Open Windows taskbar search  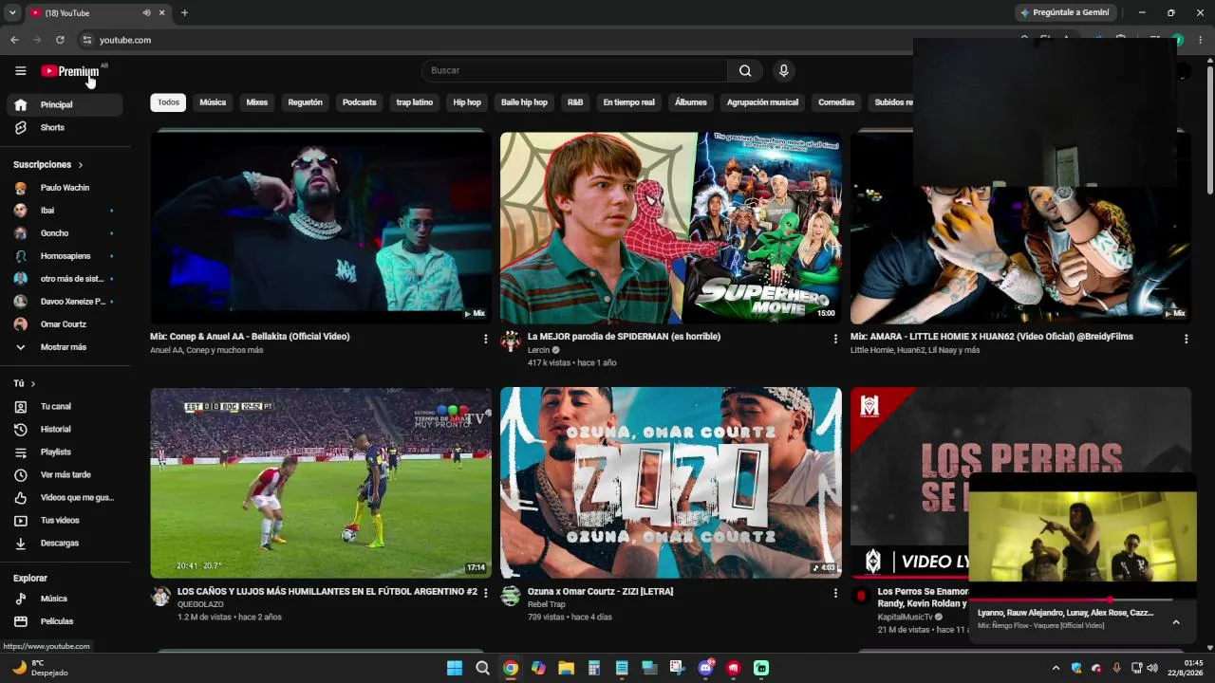(482, 668)
